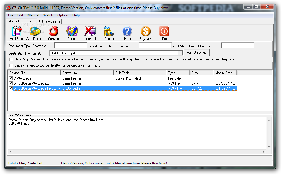Open the Help menu in the menu bar
This screenshot has height=175, width=282.
76,15
